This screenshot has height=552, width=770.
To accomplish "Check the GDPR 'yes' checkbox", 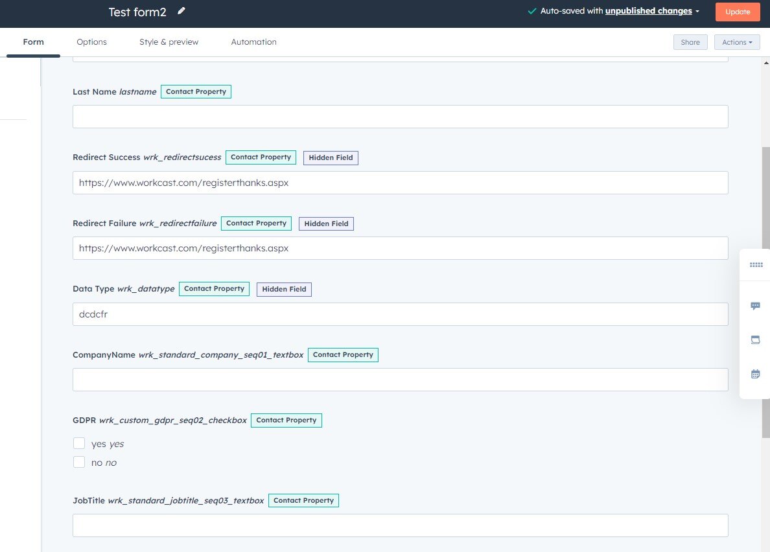I will click(79, 444).
